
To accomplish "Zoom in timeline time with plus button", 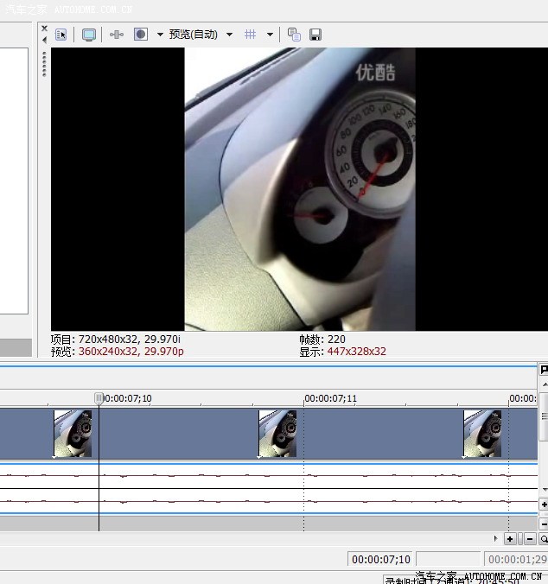I will click(510, 539).
